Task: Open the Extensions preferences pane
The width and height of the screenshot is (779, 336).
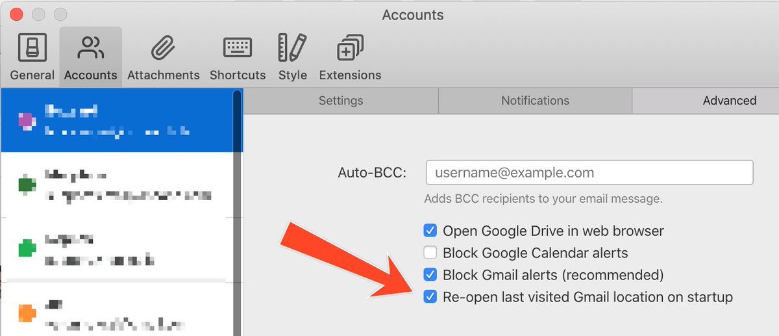Action: (350, 57)
